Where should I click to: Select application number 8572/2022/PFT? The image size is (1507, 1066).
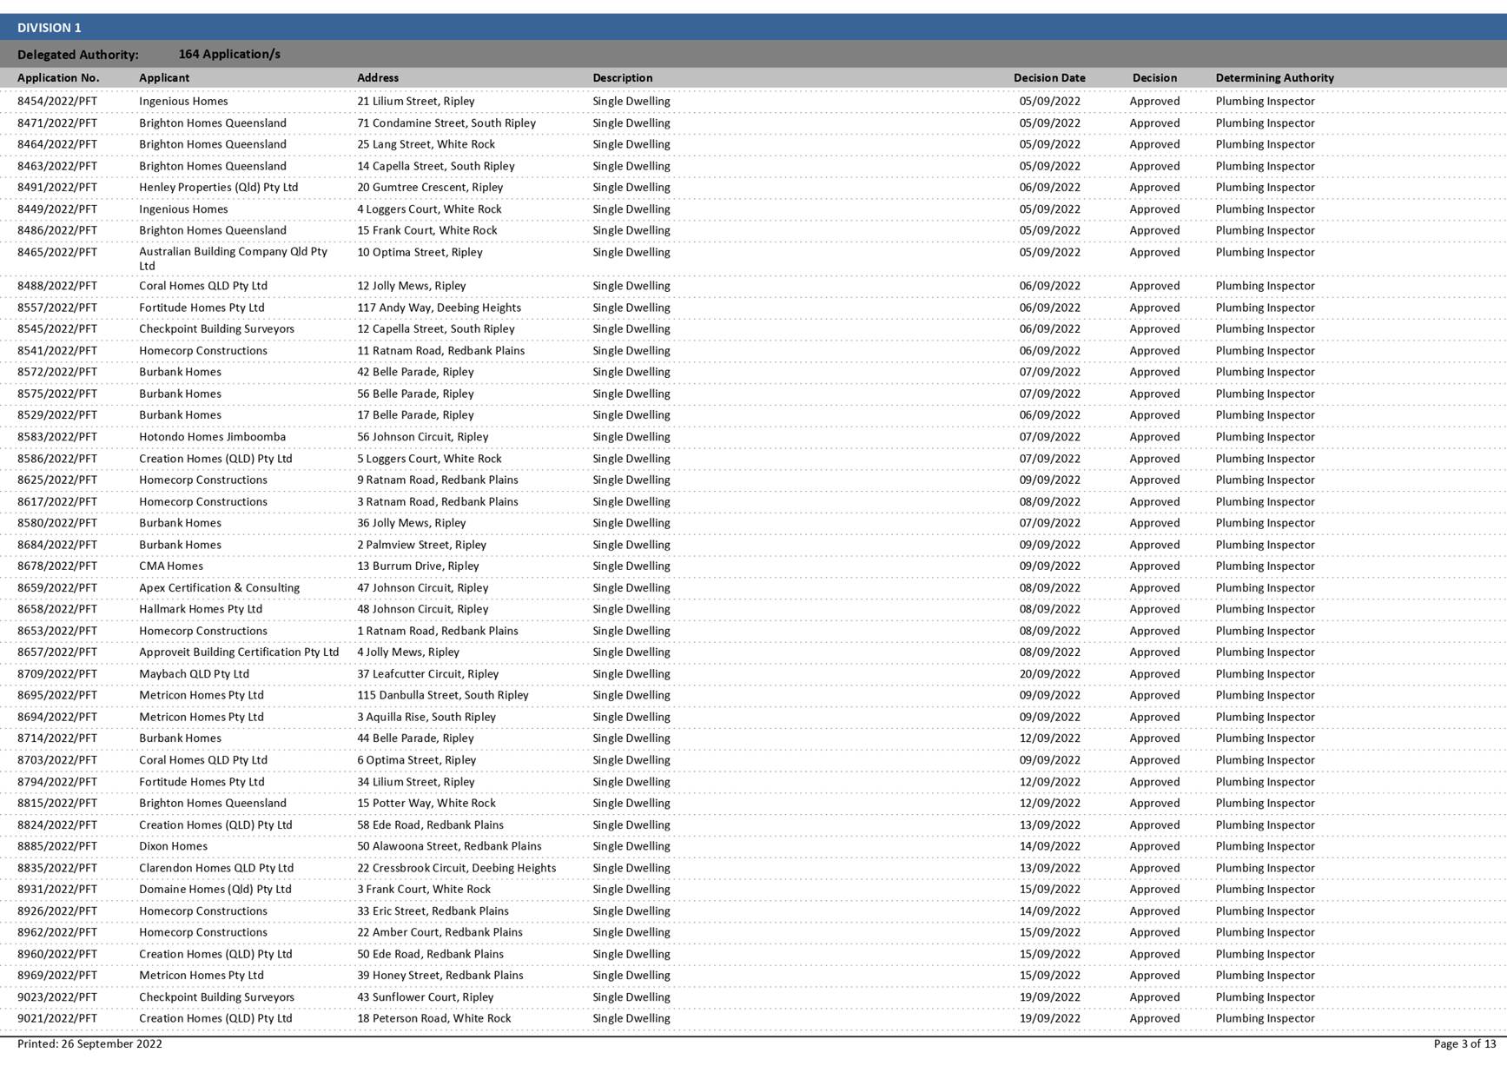[x=57, y=372]
